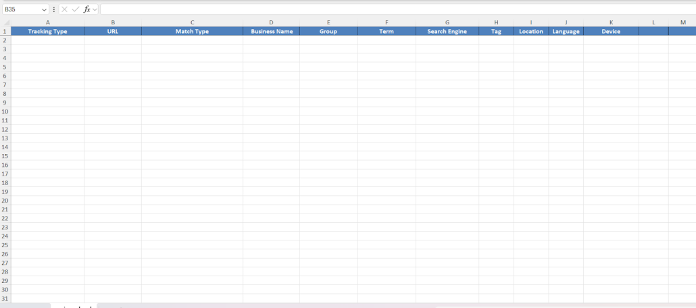Click the Group header cell

click(x=328, y=31)
